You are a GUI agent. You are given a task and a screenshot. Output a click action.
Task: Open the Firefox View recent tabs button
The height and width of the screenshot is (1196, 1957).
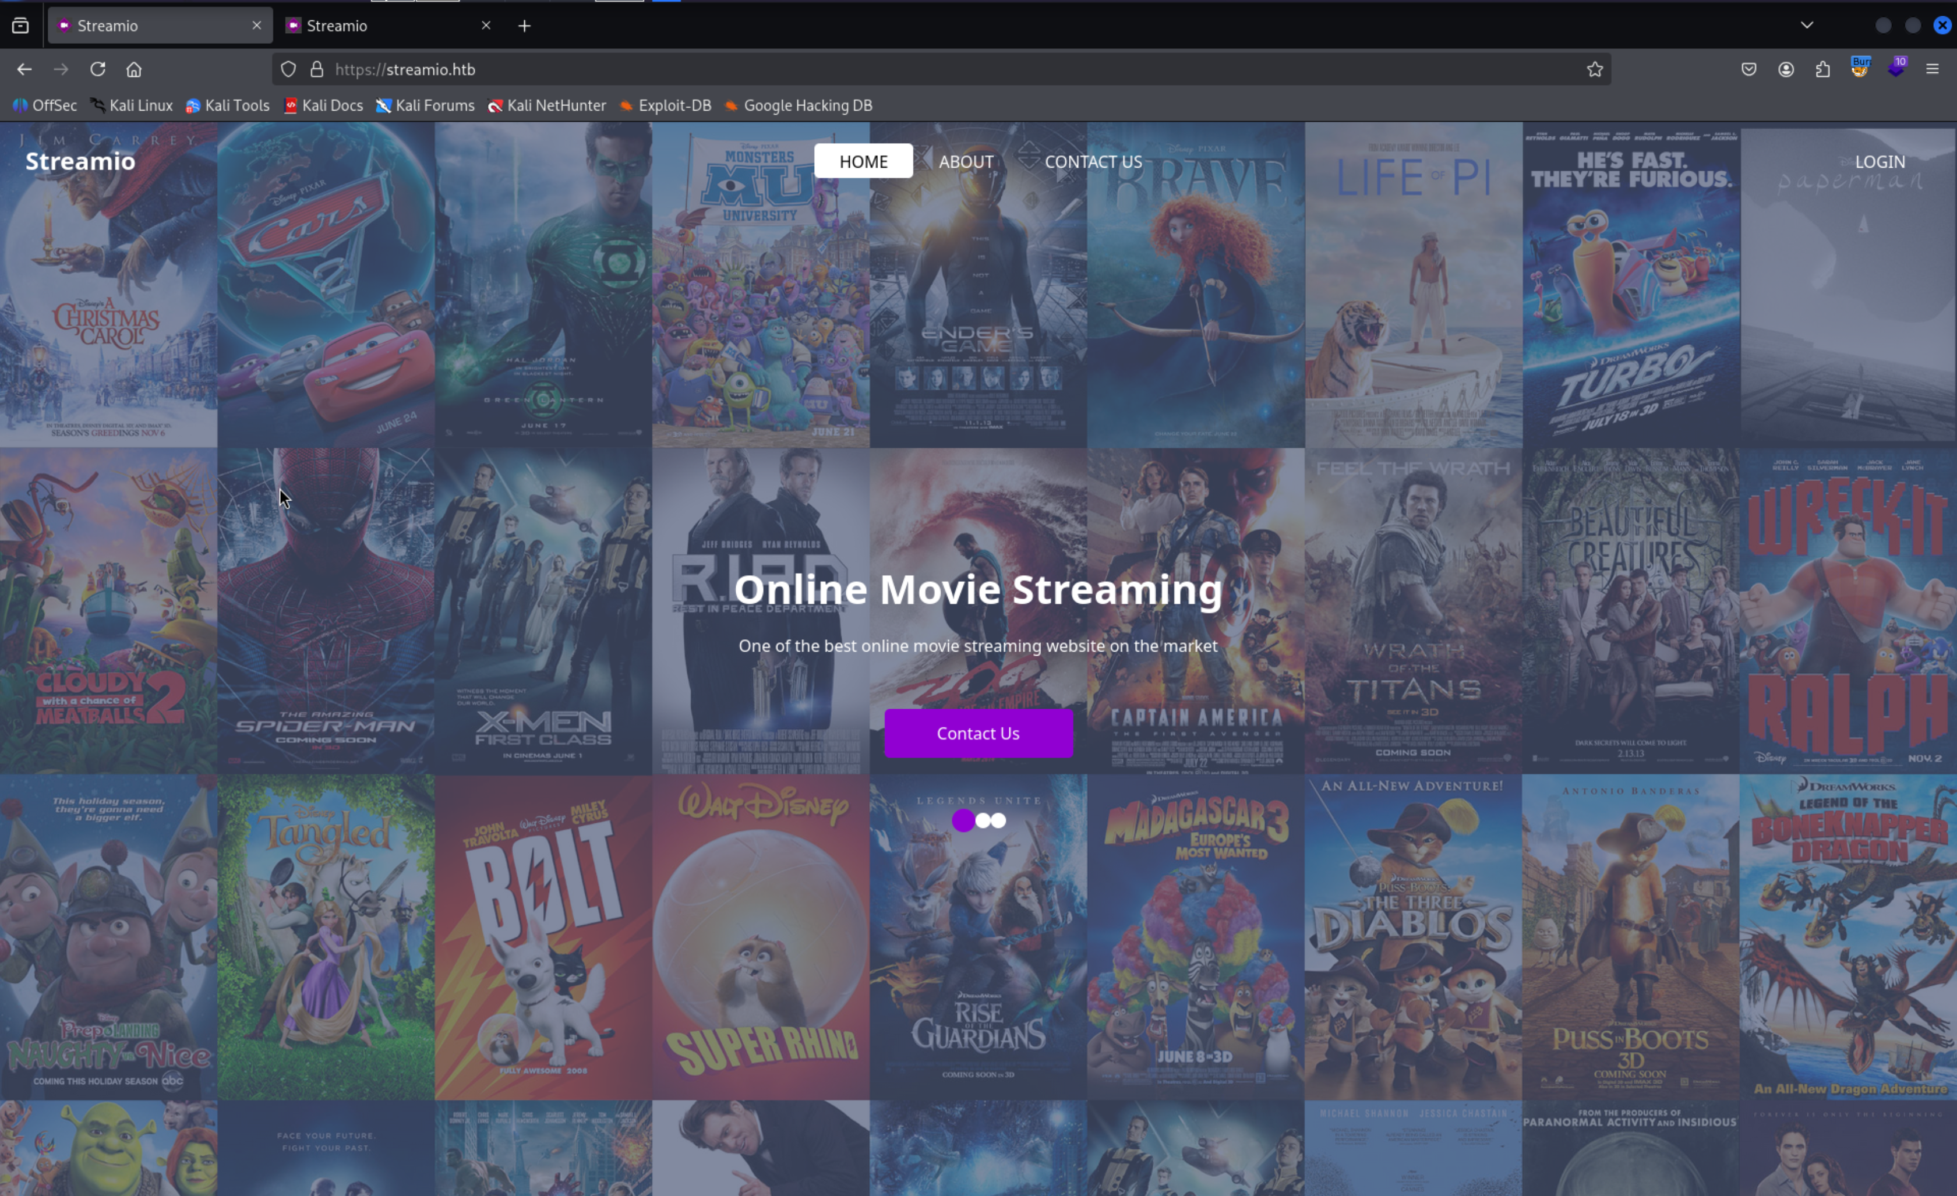click(20, 26)
